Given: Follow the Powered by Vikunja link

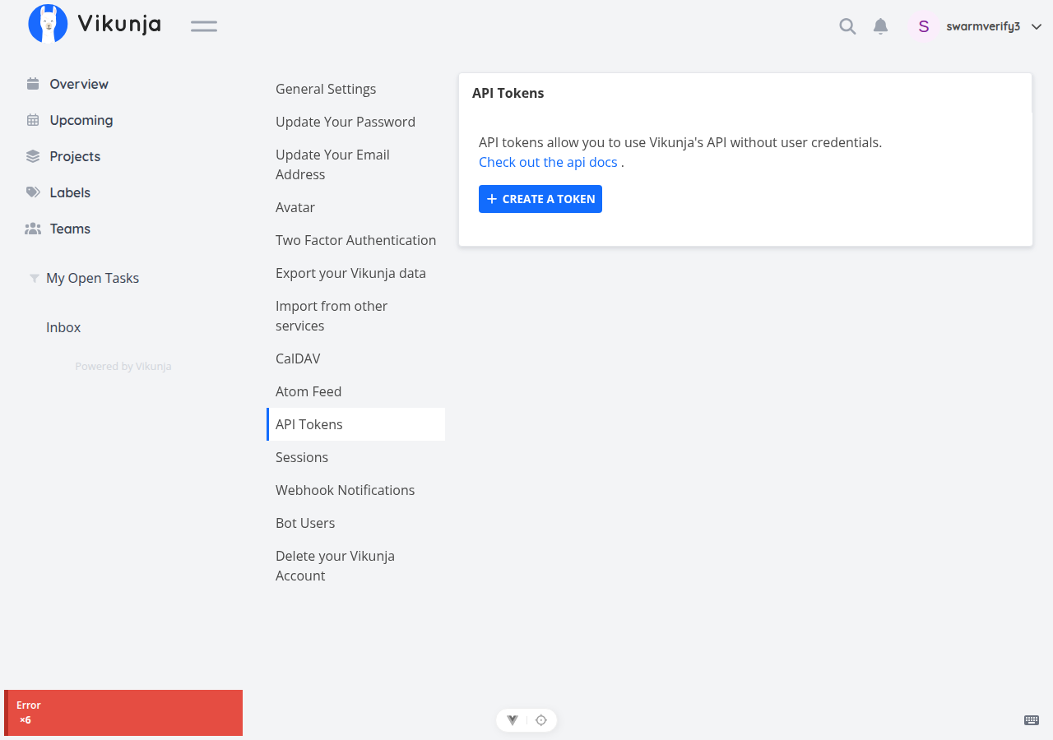Looking at the screenshot, I should (123, 366).
